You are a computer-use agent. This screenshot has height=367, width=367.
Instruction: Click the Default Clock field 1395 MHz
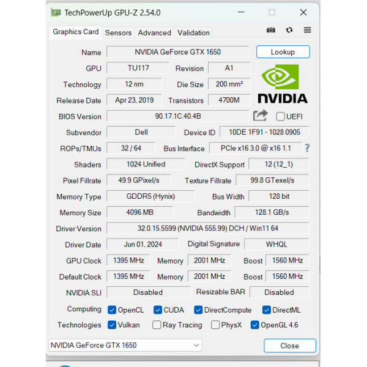click(x=128, y=276)
